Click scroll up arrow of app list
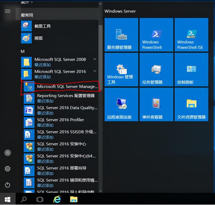The width and height of the screenshot is (215, 205). click(100, 4)
